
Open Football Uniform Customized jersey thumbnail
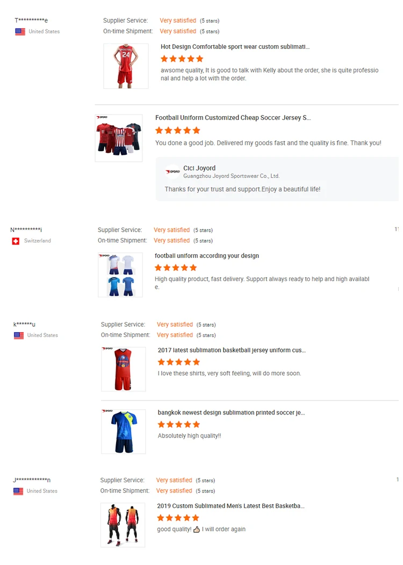pos(119,138)
